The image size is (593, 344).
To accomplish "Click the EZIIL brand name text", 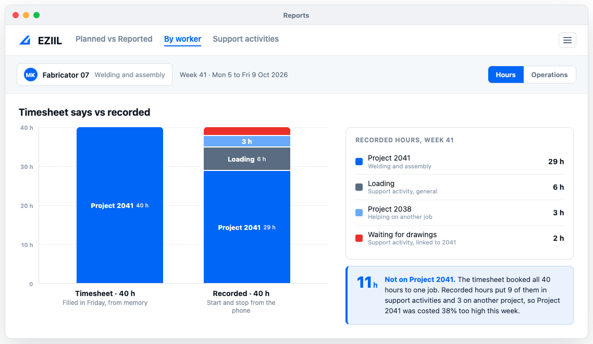I will tap(50, 41).
